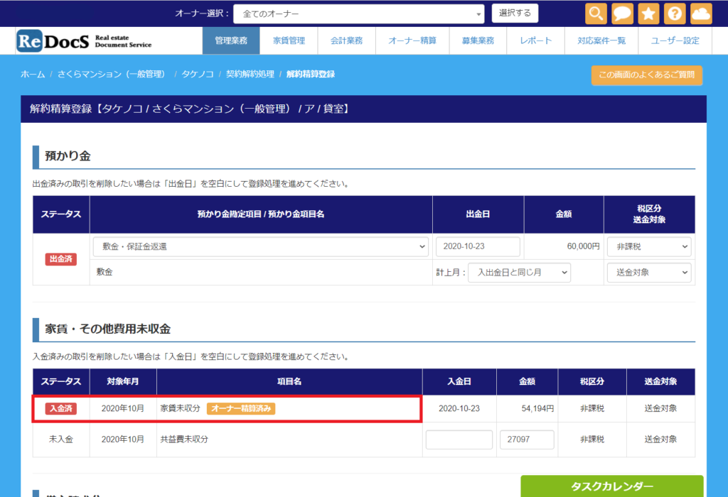The height and width of the screenshot is (497, 728).
Task: Open the 募集業務 tab
Action: (478, 40)
